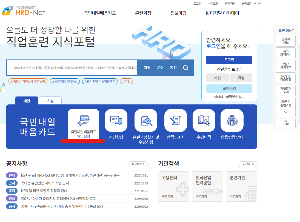Switch to the 기업 tab above the banner

50,100
